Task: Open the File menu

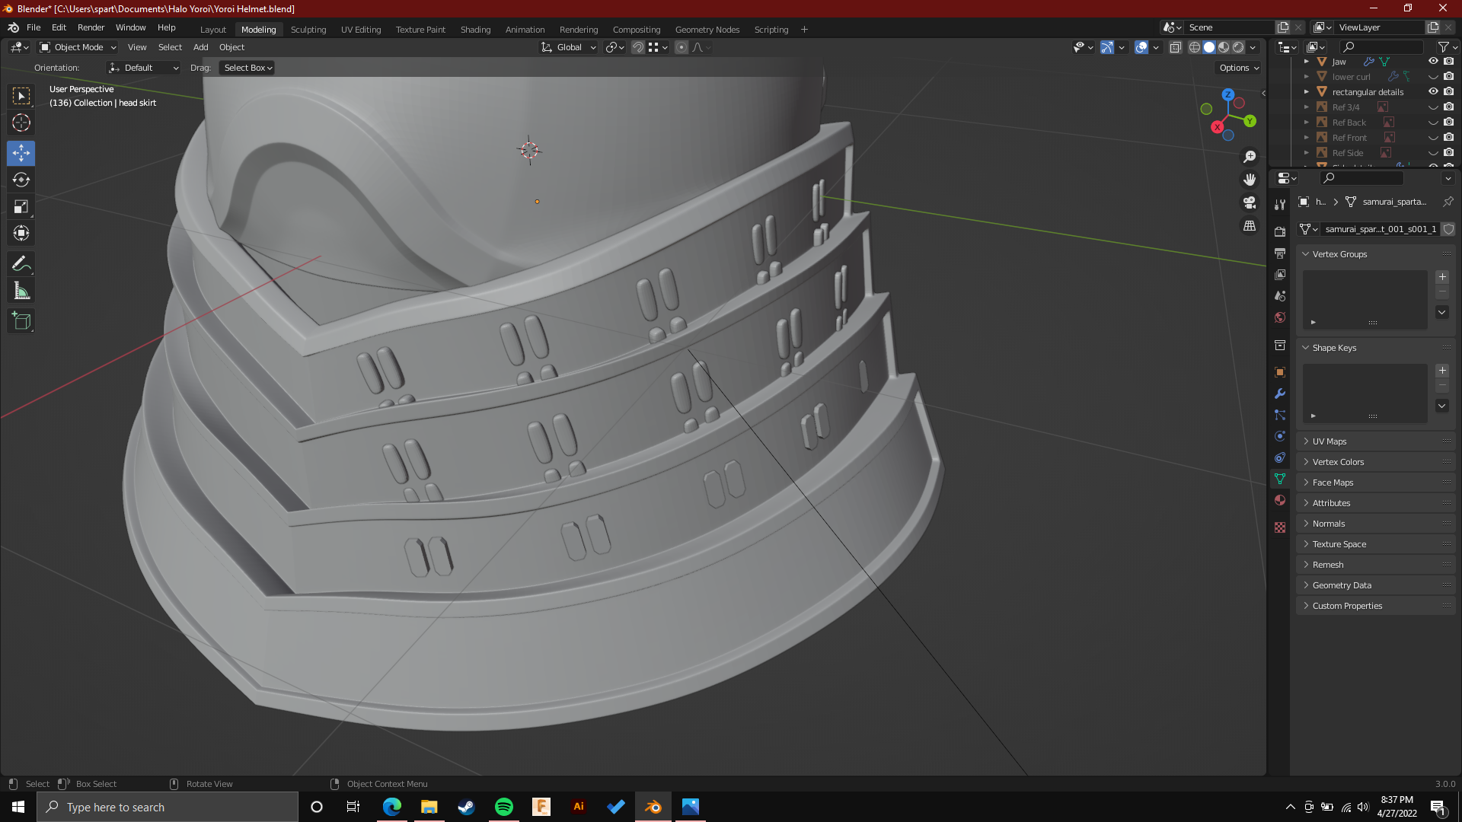Action: (34, 27)
